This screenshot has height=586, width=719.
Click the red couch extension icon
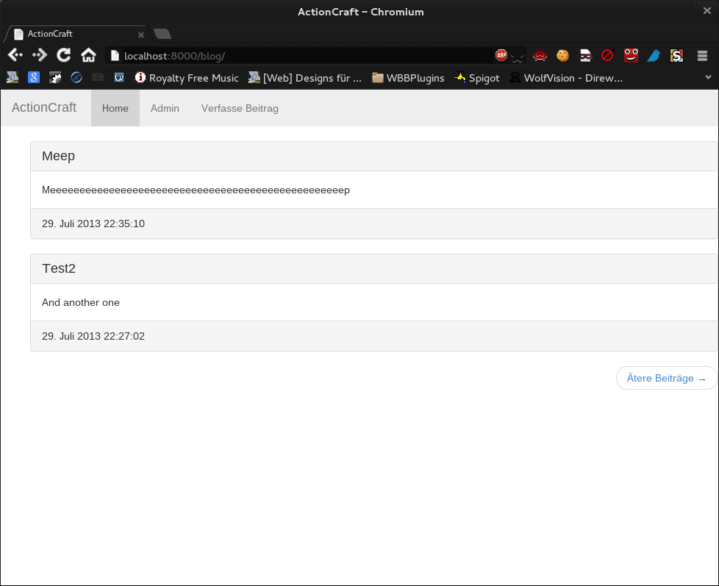(x=540, y=55)
